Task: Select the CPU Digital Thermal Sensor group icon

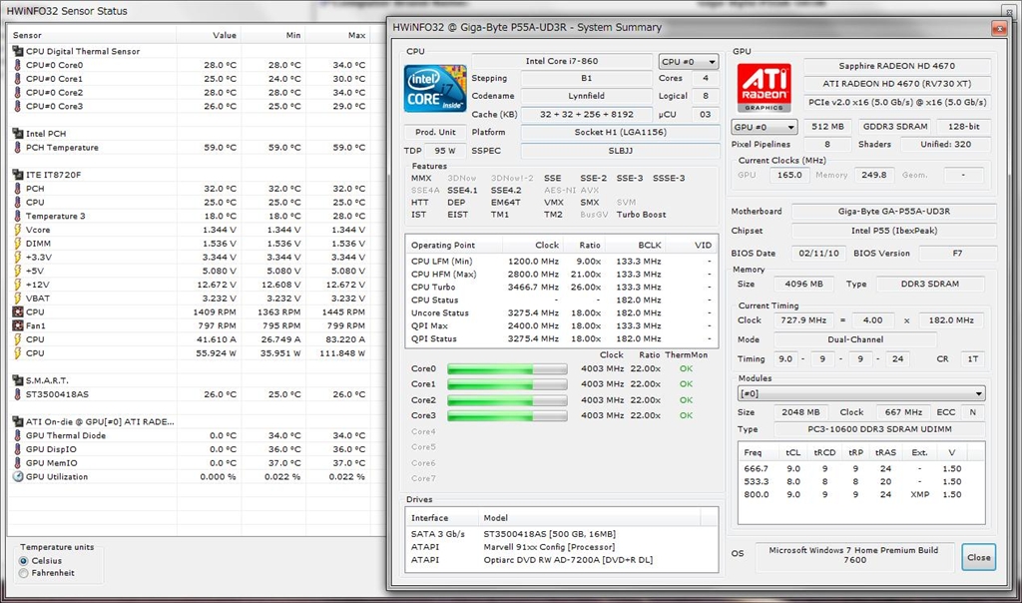Action: [17, 51]
